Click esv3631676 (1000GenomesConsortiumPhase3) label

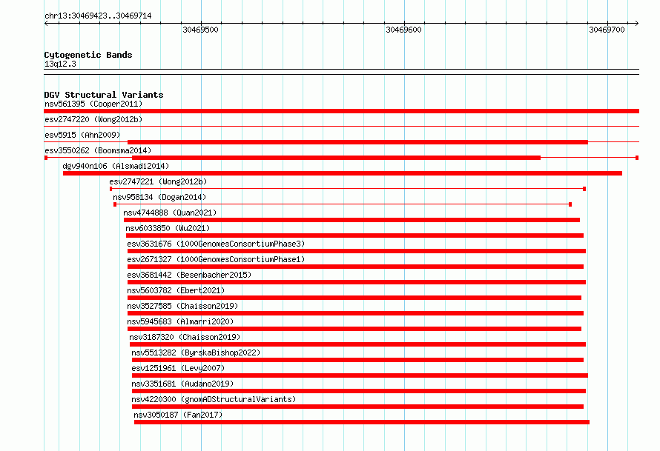(x=216, y=244)
